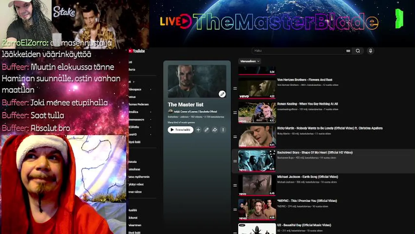Grab the drag handle for Earth Song
Image resolution: width=415 pixels, height=234 pixels.
[235, 185]
